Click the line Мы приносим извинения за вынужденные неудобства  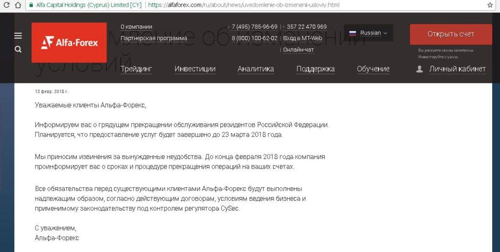[x=180, y=157]
